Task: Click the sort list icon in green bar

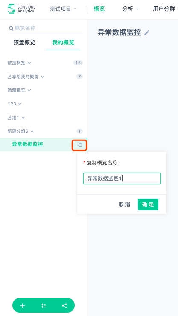Action: [x=44, y=306]
